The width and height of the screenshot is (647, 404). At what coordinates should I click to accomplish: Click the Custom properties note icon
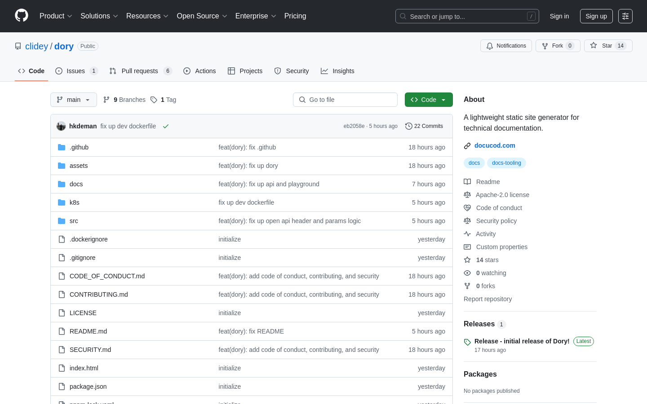tap(467, 247)
